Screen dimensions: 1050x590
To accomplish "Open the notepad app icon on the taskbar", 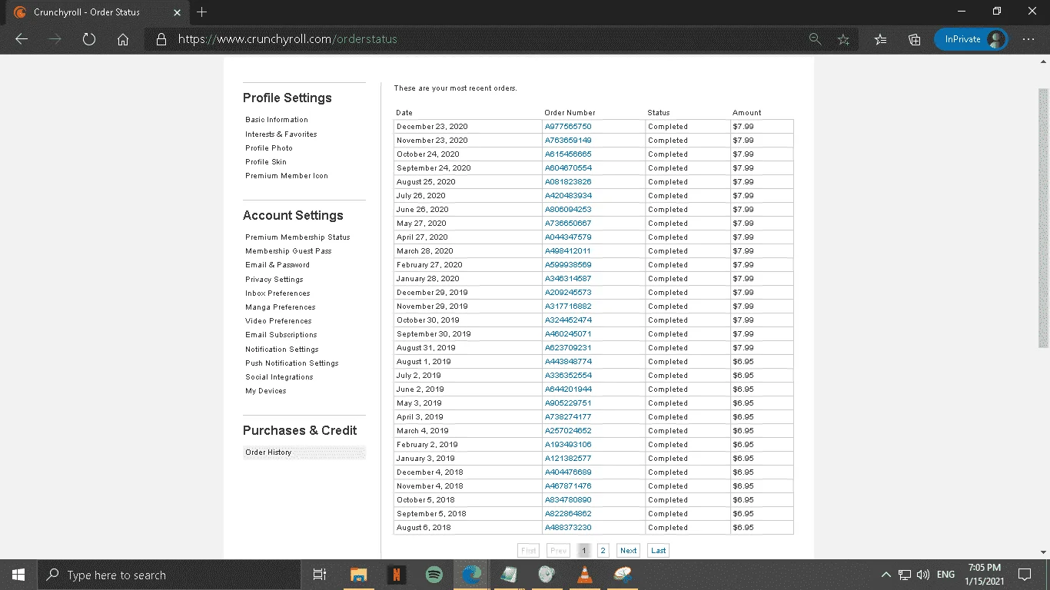I will (x=509, y=575).
